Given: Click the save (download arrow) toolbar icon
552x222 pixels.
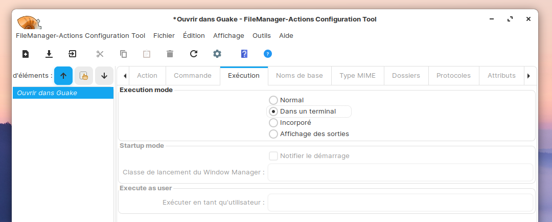Looking at the screenshot, I should (x=49, y=54).
